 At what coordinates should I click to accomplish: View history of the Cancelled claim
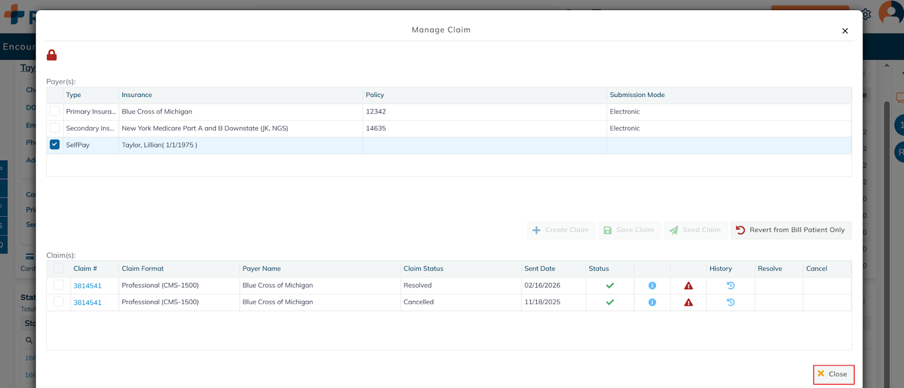[x=731, y=303]
